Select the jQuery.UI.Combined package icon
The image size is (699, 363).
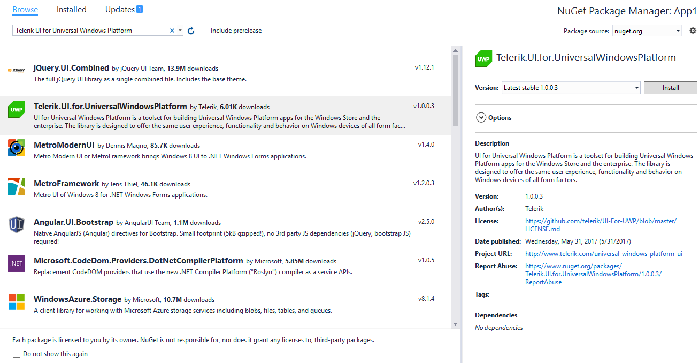click(x=16, y=70)
